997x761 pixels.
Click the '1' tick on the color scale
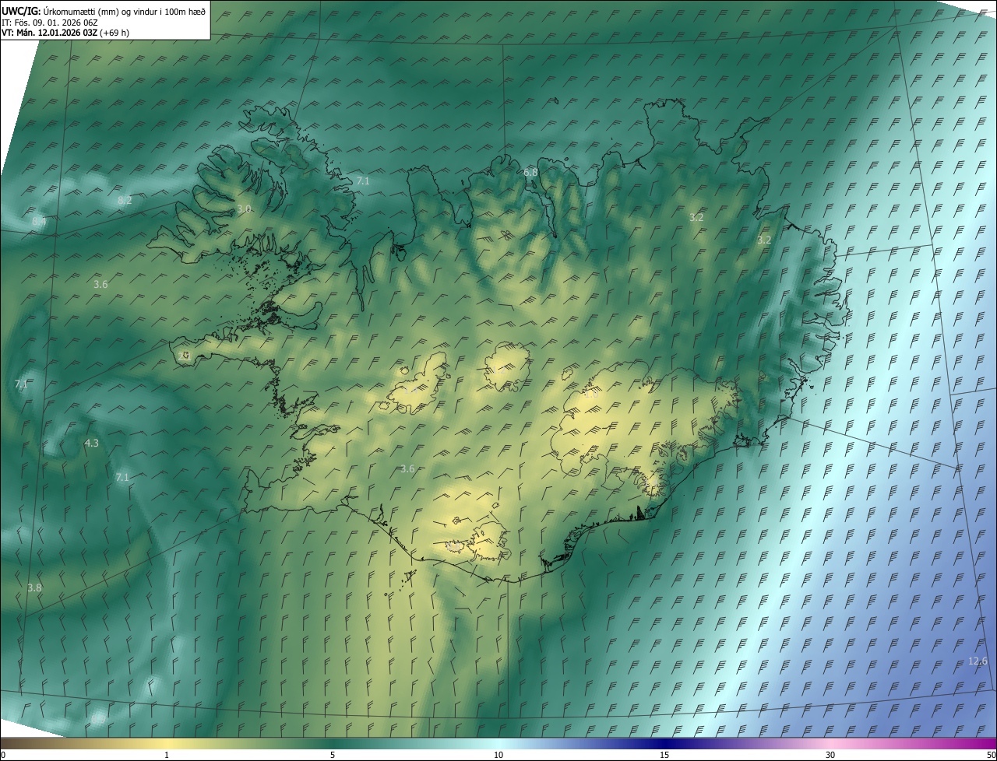click(x=167, y=755)
